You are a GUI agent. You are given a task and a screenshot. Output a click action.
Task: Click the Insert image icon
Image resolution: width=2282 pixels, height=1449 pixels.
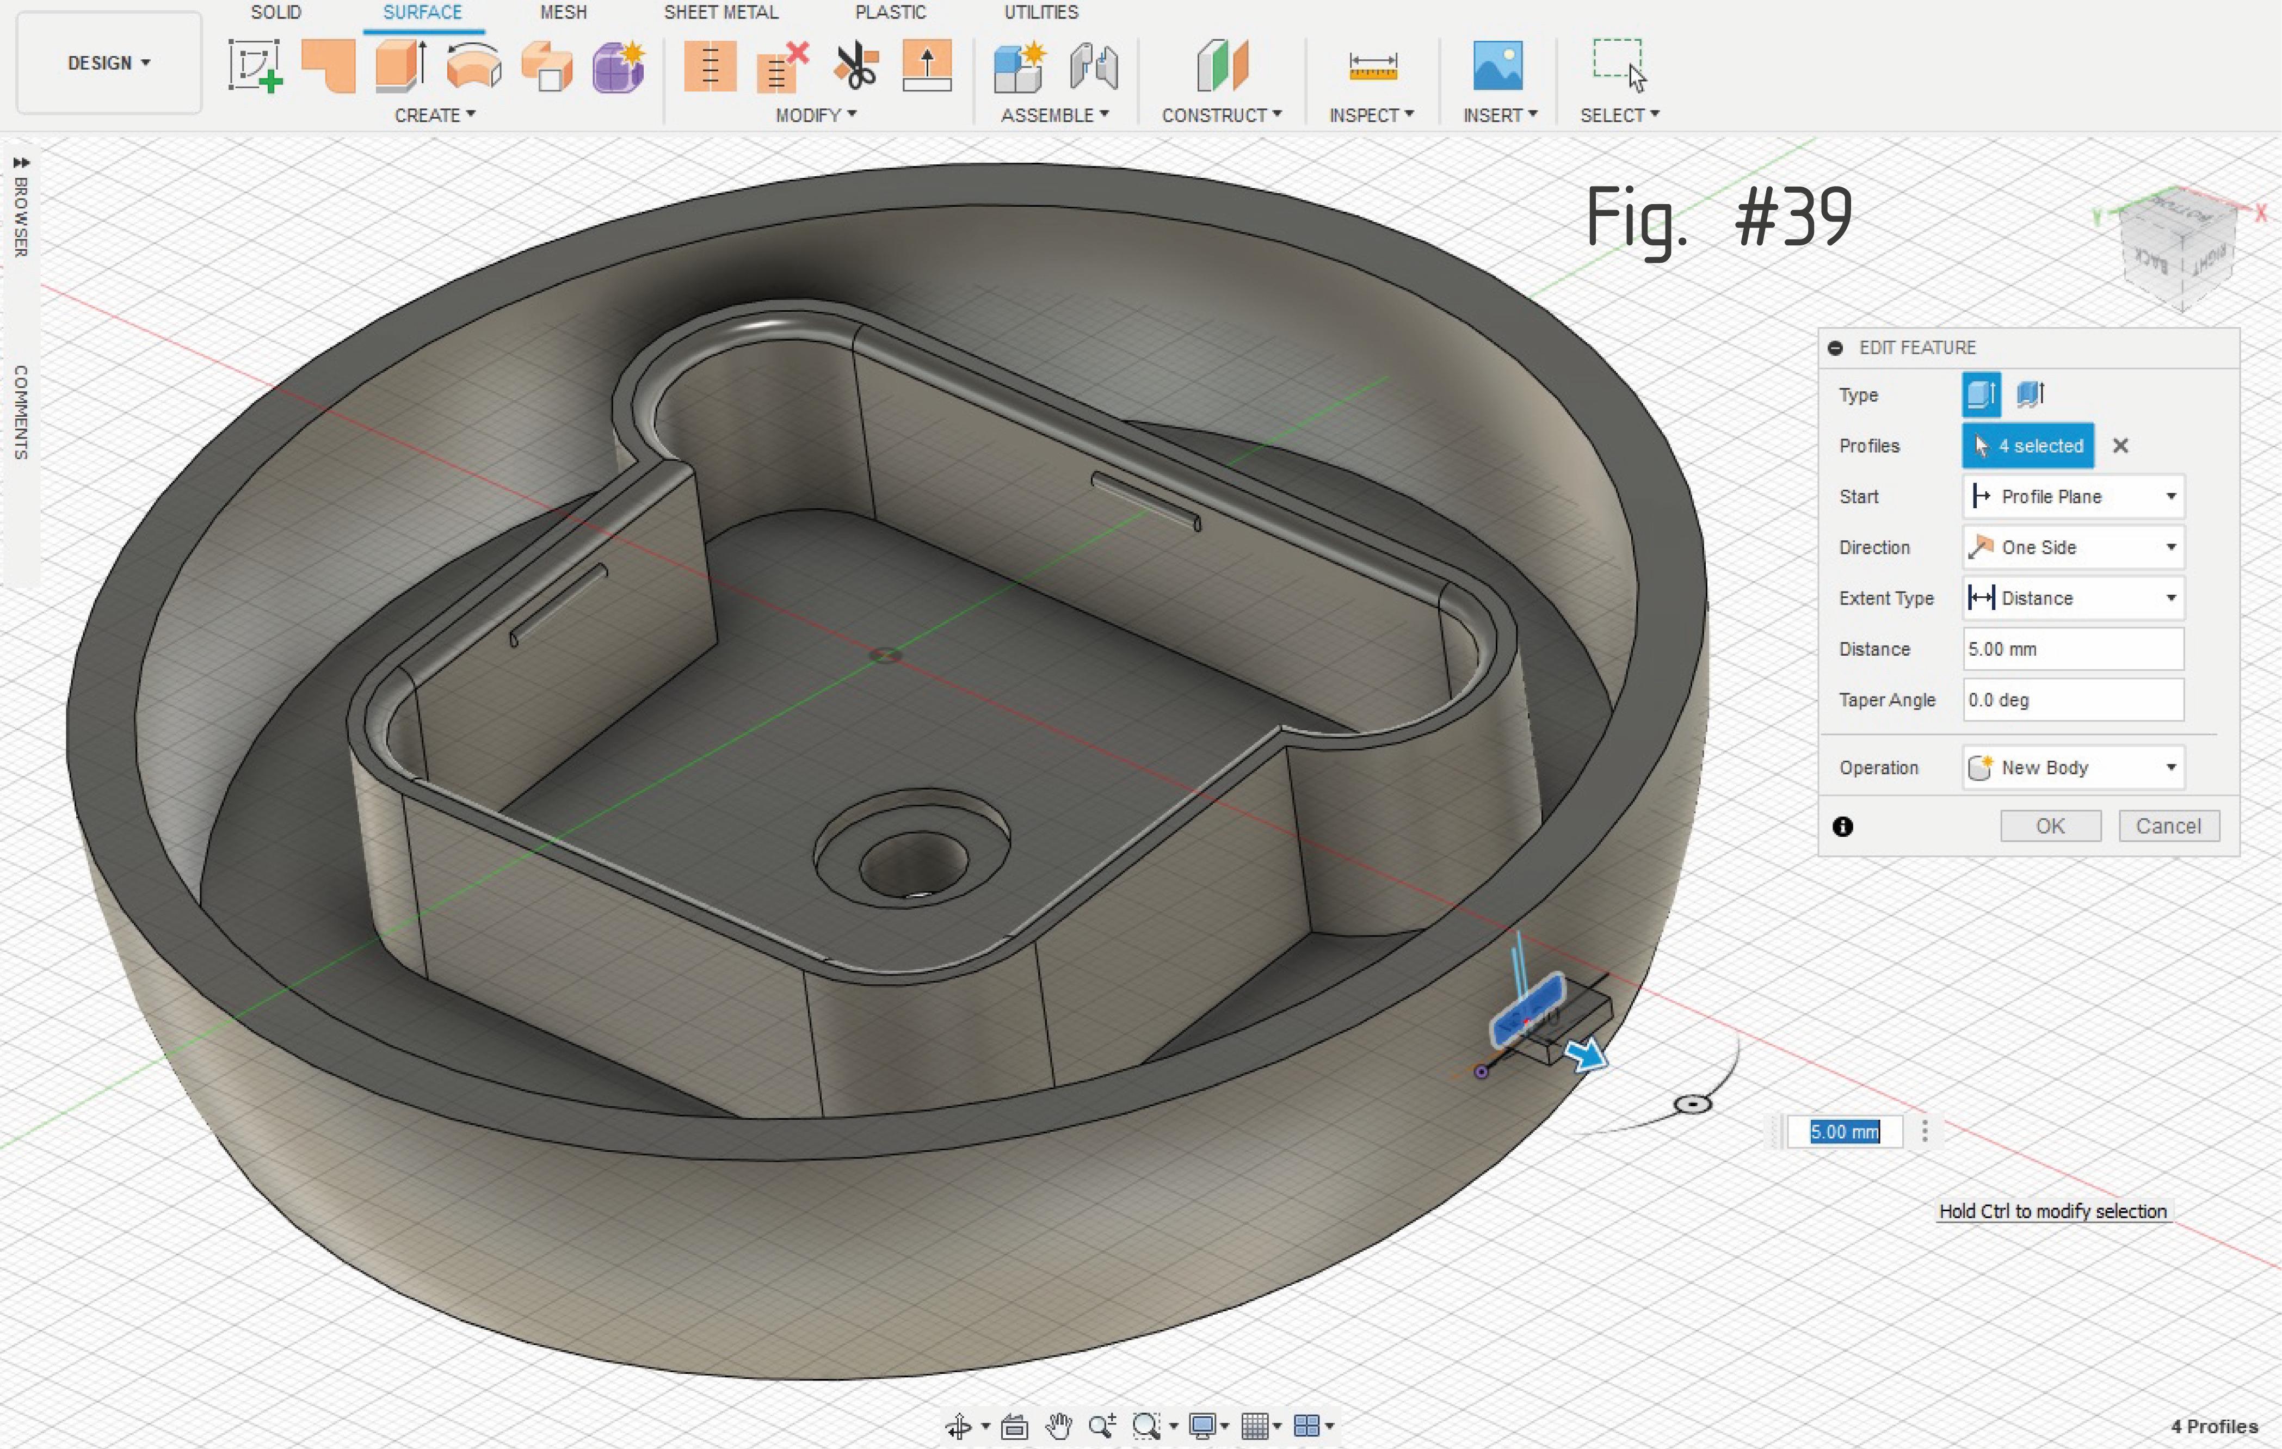(x=1497, y=65)
